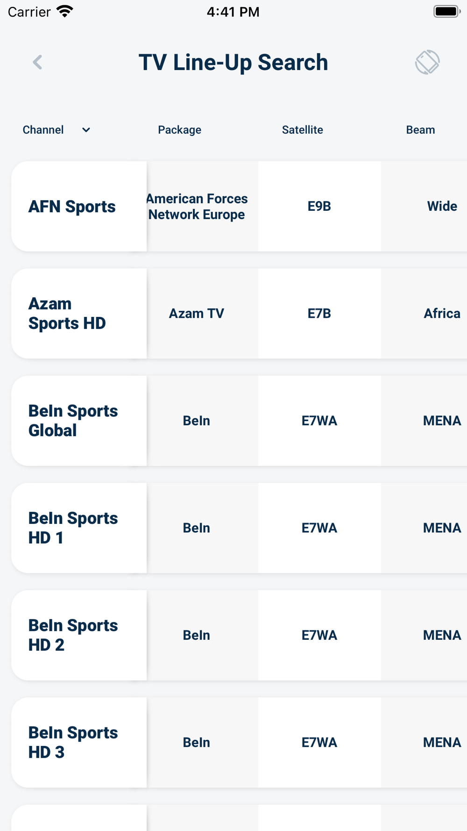Click the Azam TV package cell
The image size is (467, 831).
202,314
